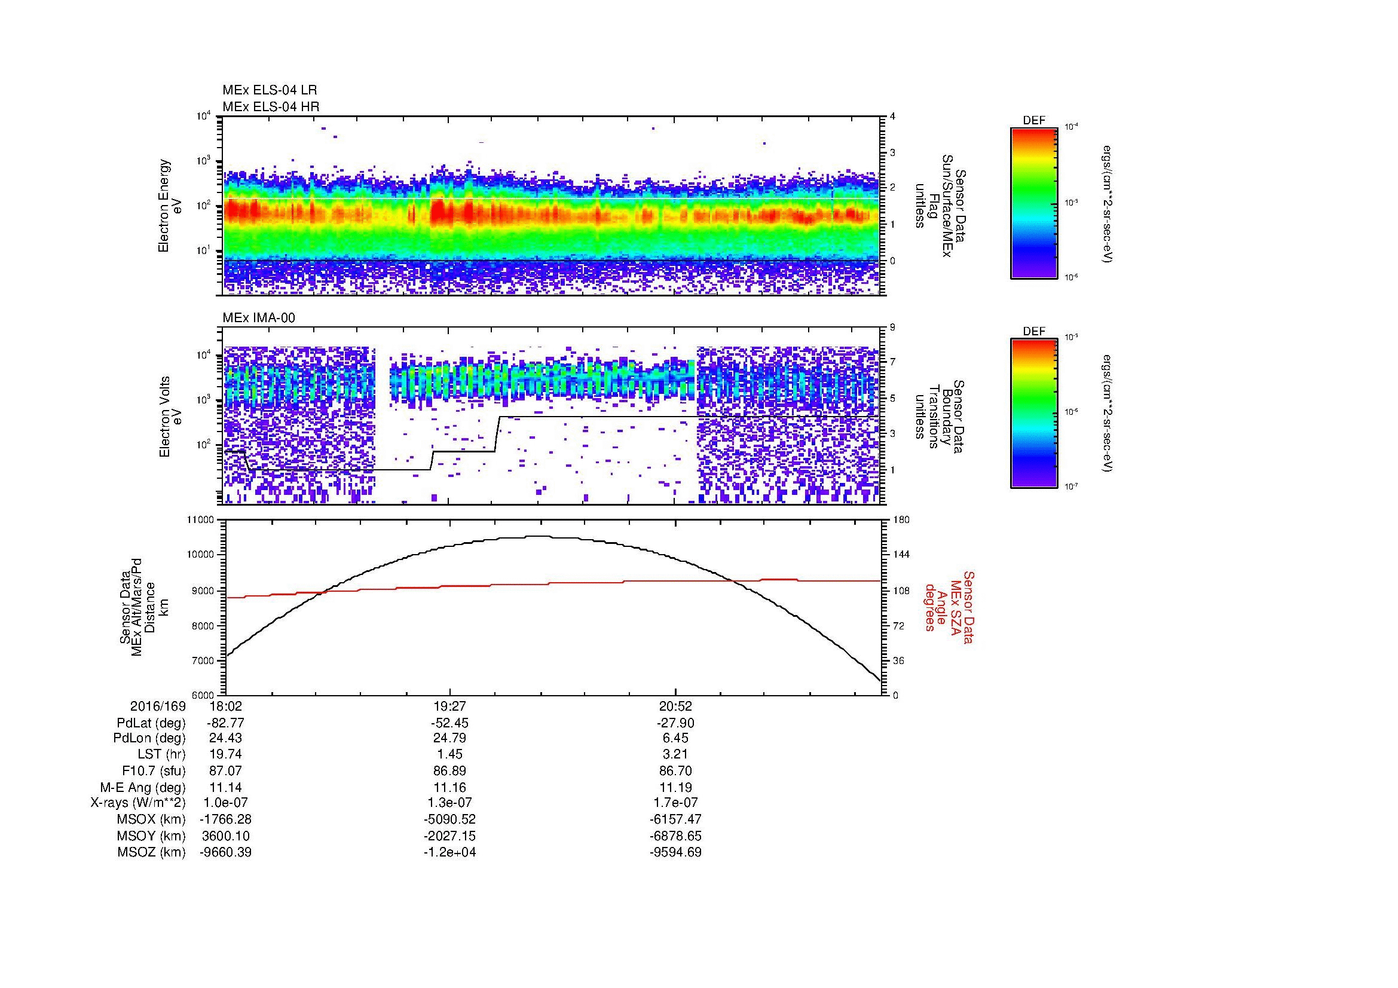Click the MSOY value -2027.15
This screenshot has height=988, width=1398.
click(x=449, y=836)
